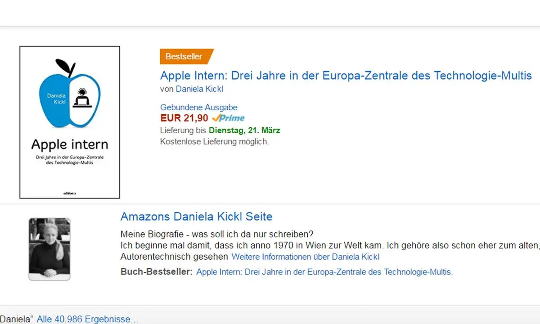Image resolution: width=540 pixels, height=324 pixels.
Task: Click the person-at-laptop icon inside apple
Action: 82,97
